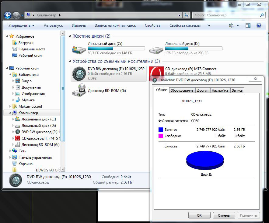Image resolution: width=269 pixels, height=223 pixels.
Task: Click the Back navigation arrow
Action: (8, 15)
